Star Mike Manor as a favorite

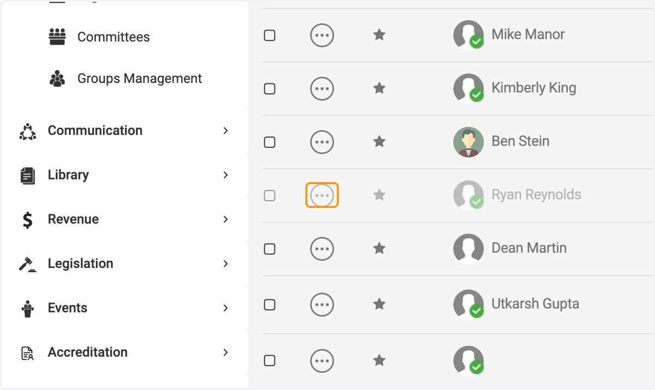tap(379, 35)
